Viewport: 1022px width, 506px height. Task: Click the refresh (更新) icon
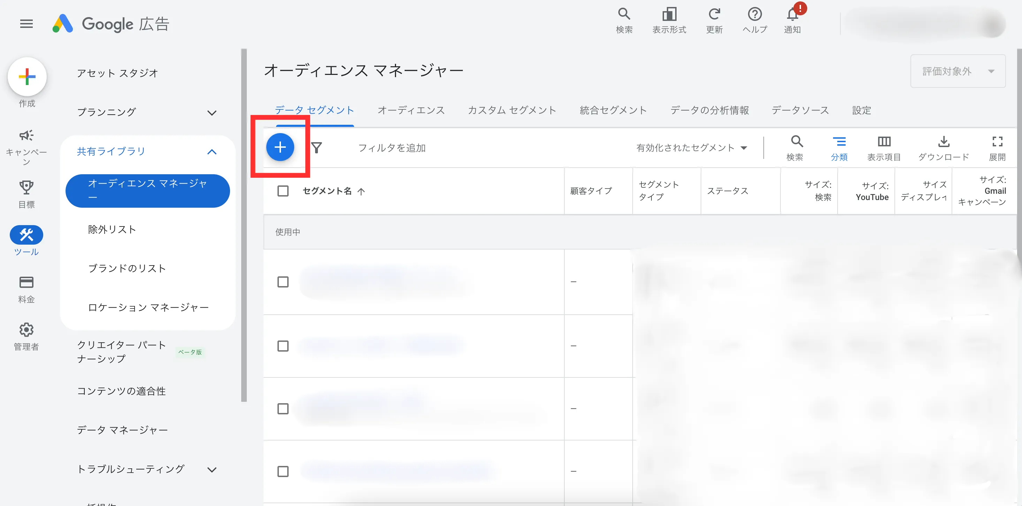pyautogui.click(x=714, y=15)
